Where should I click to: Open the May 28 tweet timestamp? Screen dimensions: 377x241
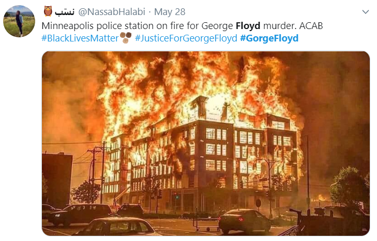(170, 12)
